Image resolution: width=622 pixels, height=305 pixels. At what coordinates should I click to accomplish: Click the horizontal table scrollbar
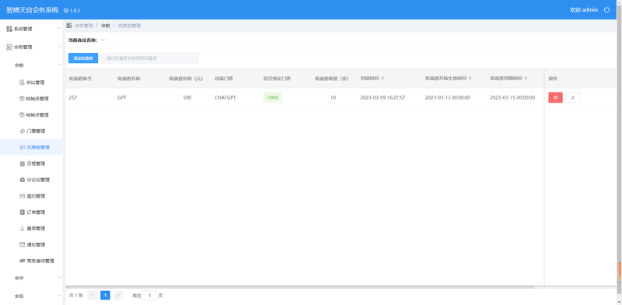(299, 287)
